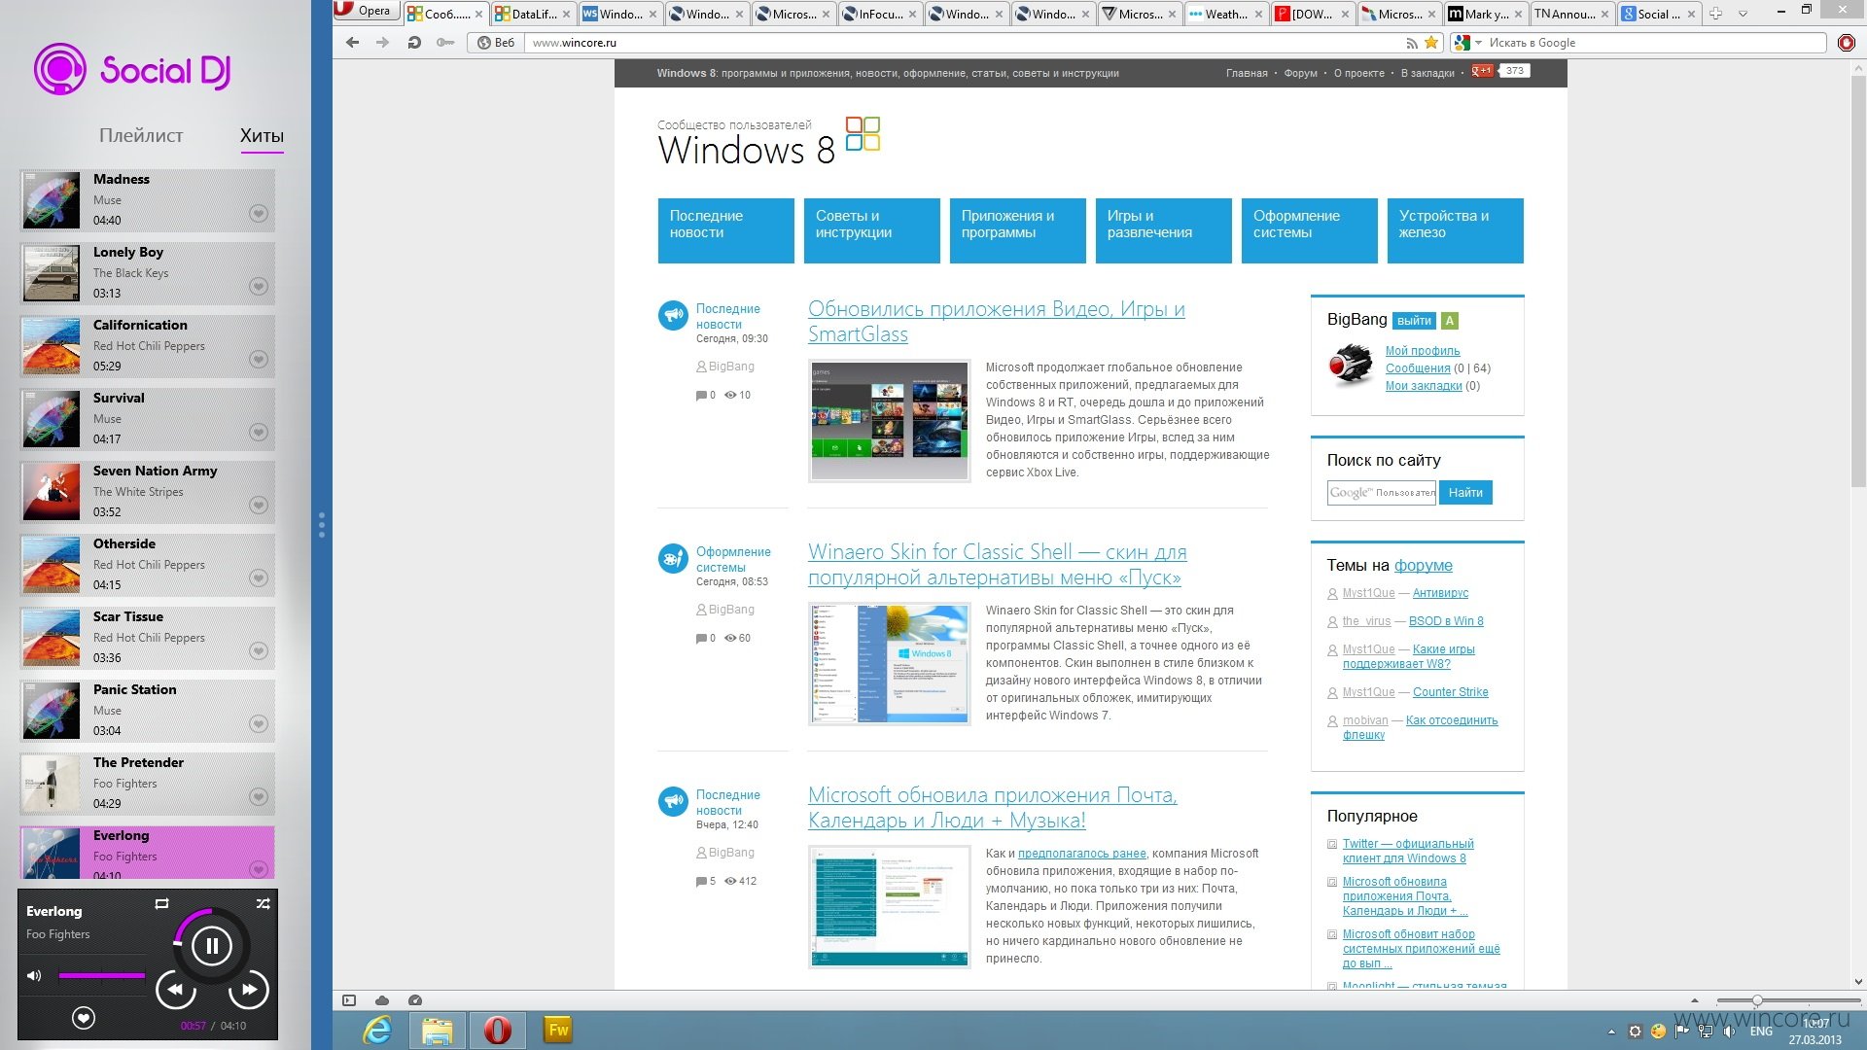The width and height of the screenshot is (1867, 1050).
Task: Expand the closed tabs dropdown arrow
Action: (1744, 14)
